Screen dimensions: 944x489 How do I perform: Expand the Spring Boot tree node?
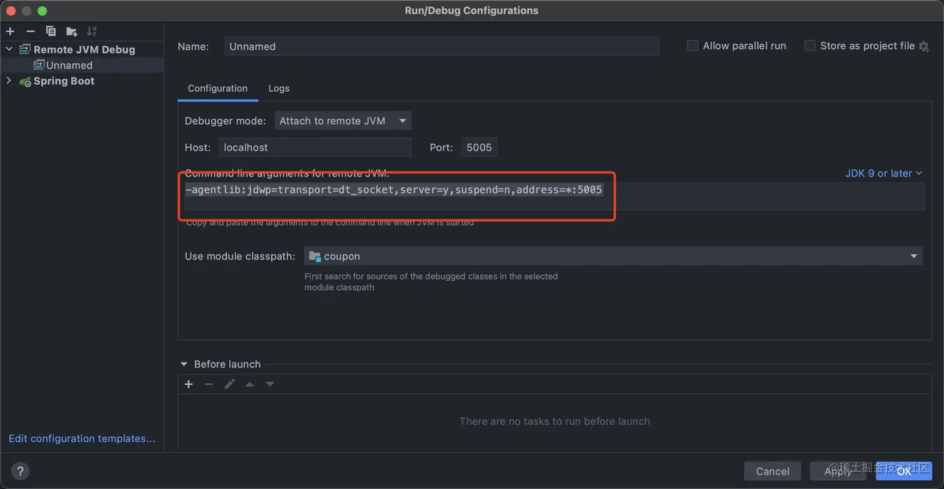(9, 81)
